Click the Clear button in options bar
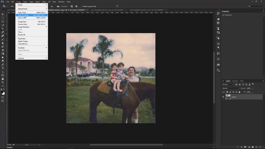Viewport: 265px width, 149px height. [52, 7]
